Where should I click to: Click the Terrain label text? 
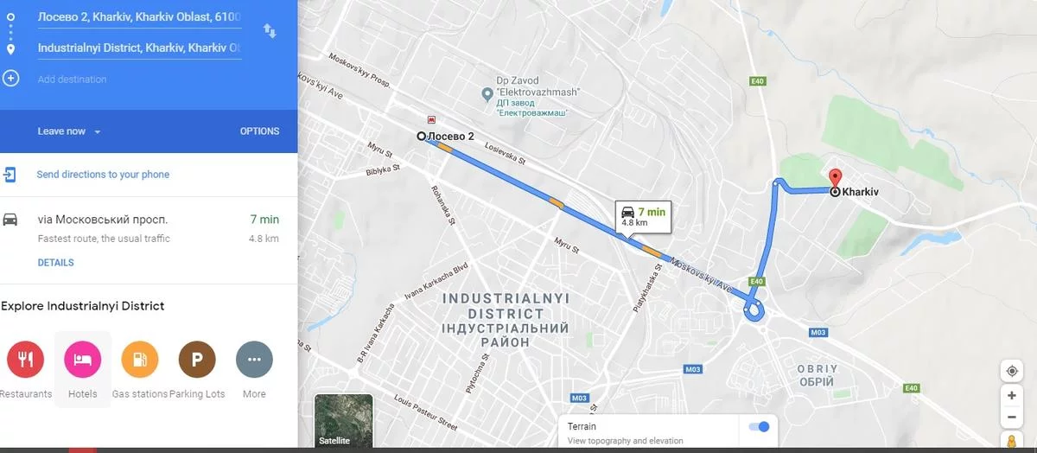[x=582, y=426]
